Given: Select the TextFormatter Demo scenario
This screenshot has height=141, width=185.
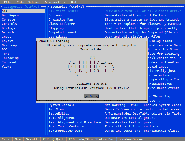Looking at the screenshot, I should coord(65,131).
